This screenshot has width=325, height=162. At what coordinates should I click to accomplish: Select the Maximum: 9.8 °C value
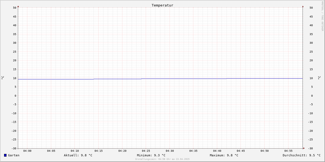224,155
